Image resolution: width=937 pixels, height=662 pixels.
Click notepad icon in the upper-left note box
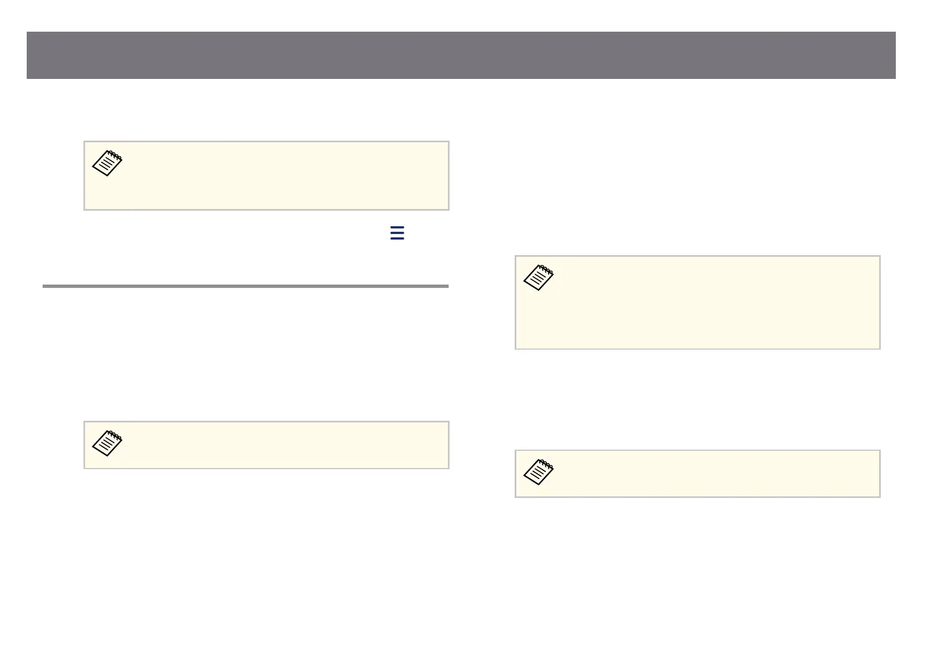107,163
